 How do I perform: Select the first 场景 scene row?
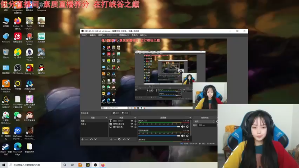pyautogui.click(x=94, y=121)
